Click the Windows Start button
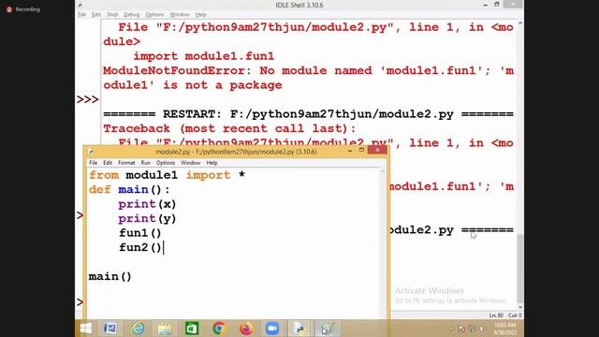 (x=85, y=329)
